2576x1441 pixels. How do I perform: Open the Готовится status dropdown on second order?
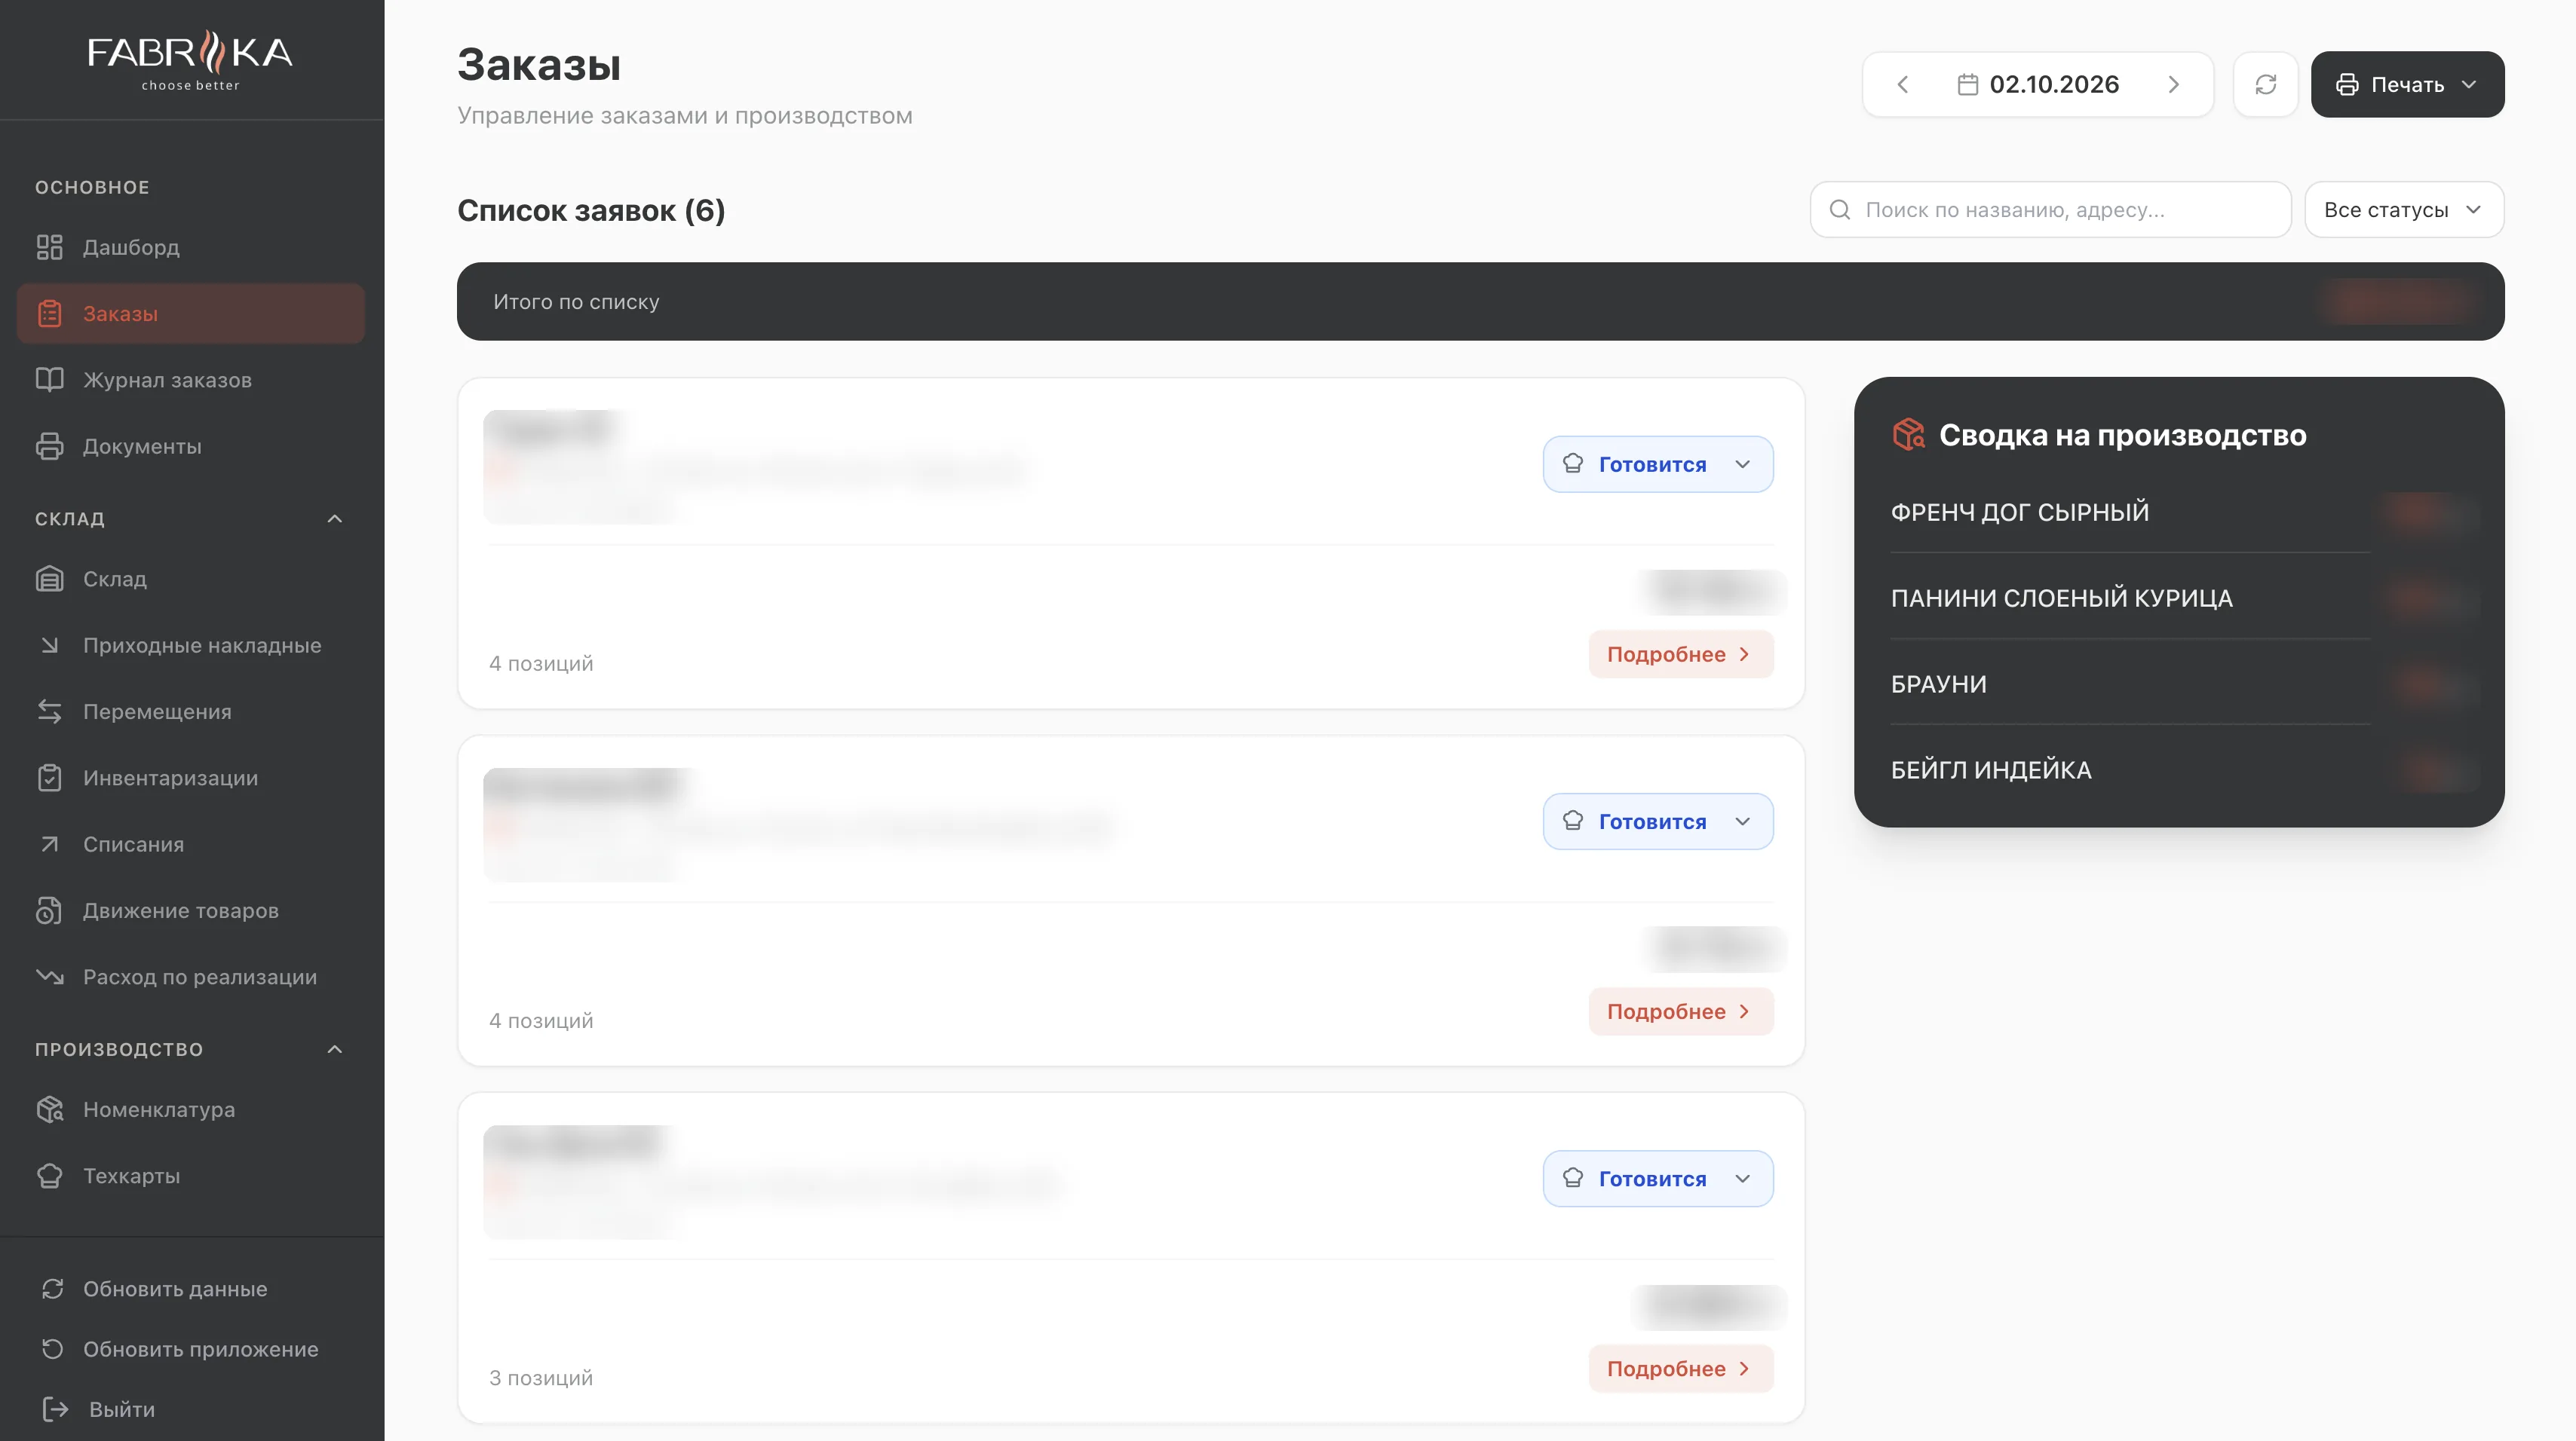[x=1658, y=821]
